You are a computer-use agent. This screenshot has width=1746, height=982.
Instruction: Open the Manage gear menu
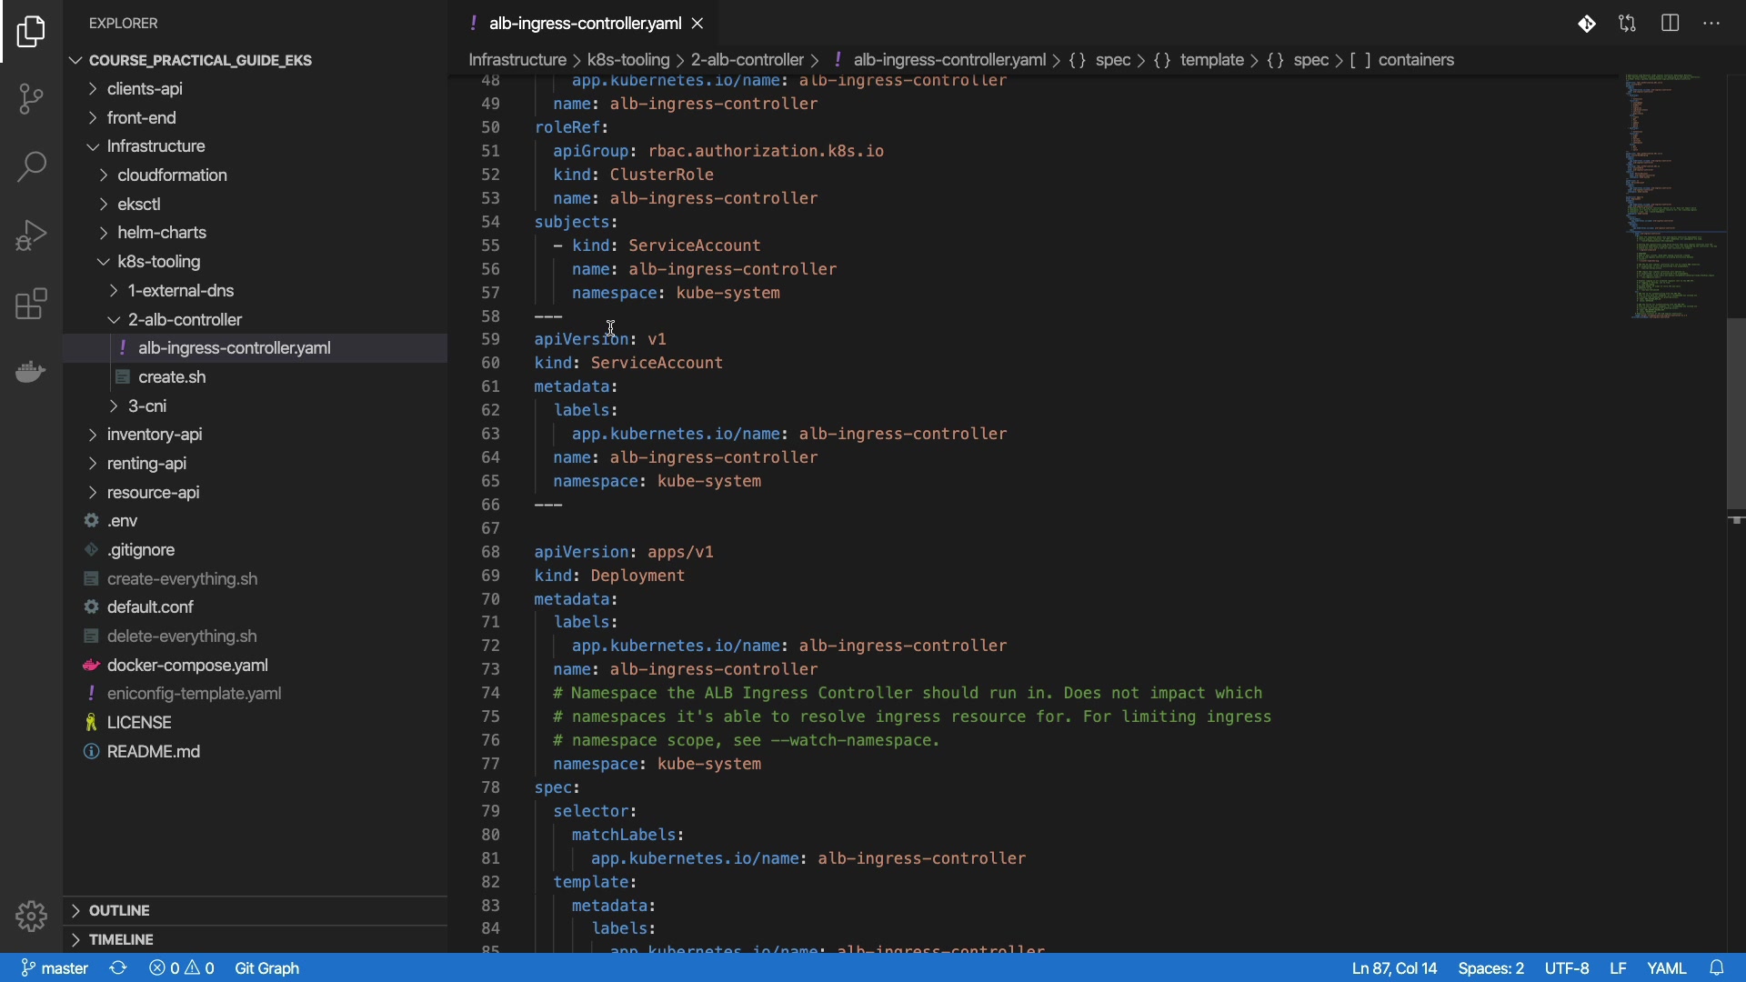pos(31,916)
